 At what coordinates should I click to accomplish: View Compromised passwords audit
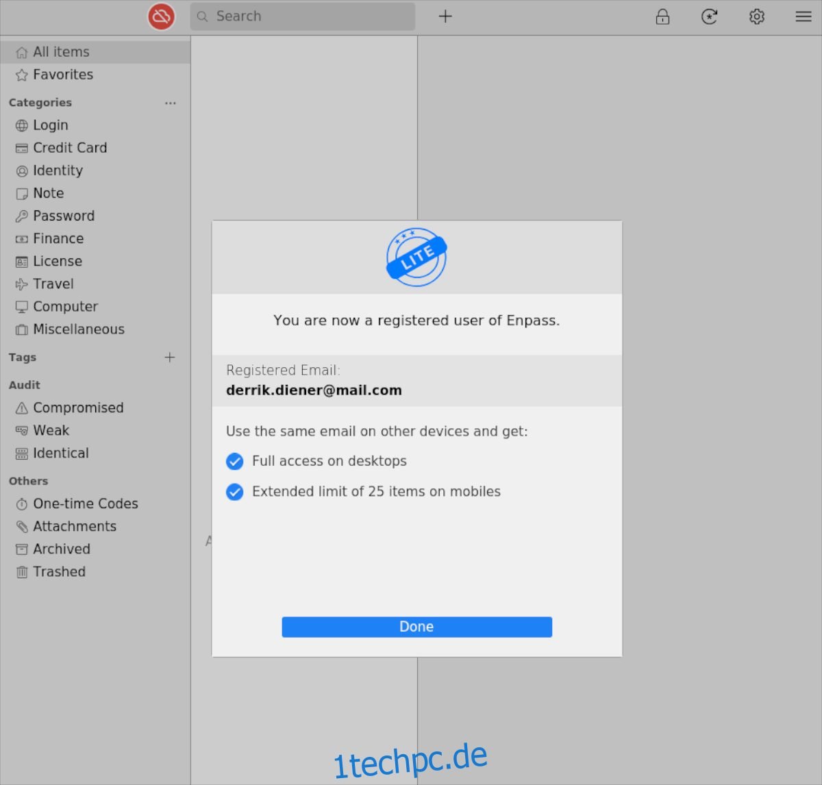coord(95,408)
